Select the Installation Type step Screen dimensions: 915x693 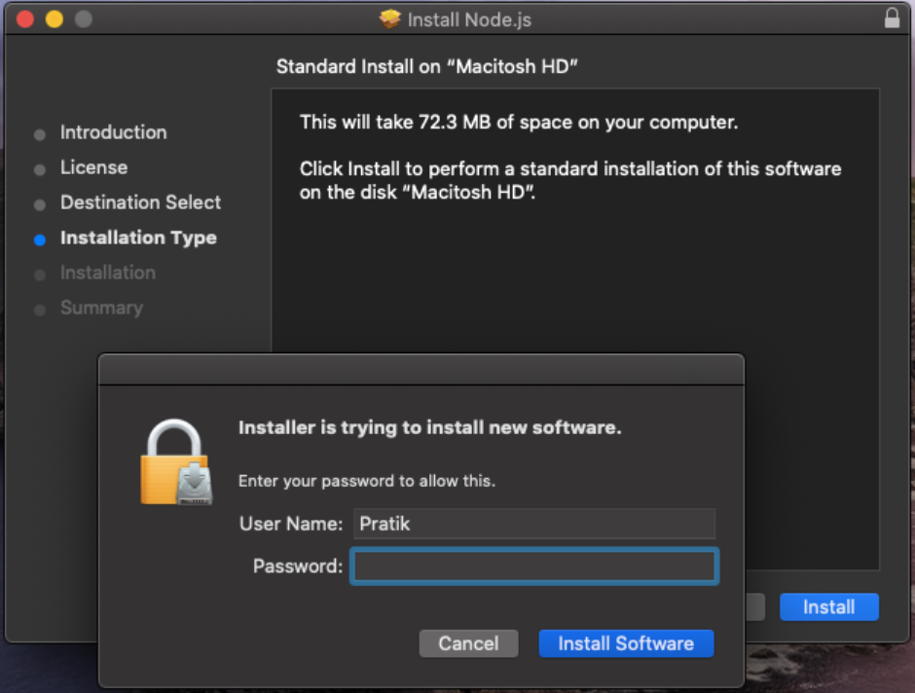138,238
